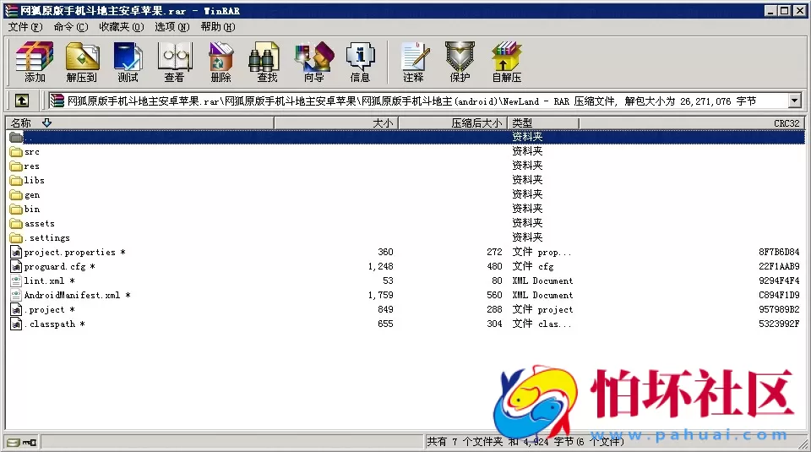Select the parent folder '..' row
This screenshot has height=452, width=811.
[405, 137]
